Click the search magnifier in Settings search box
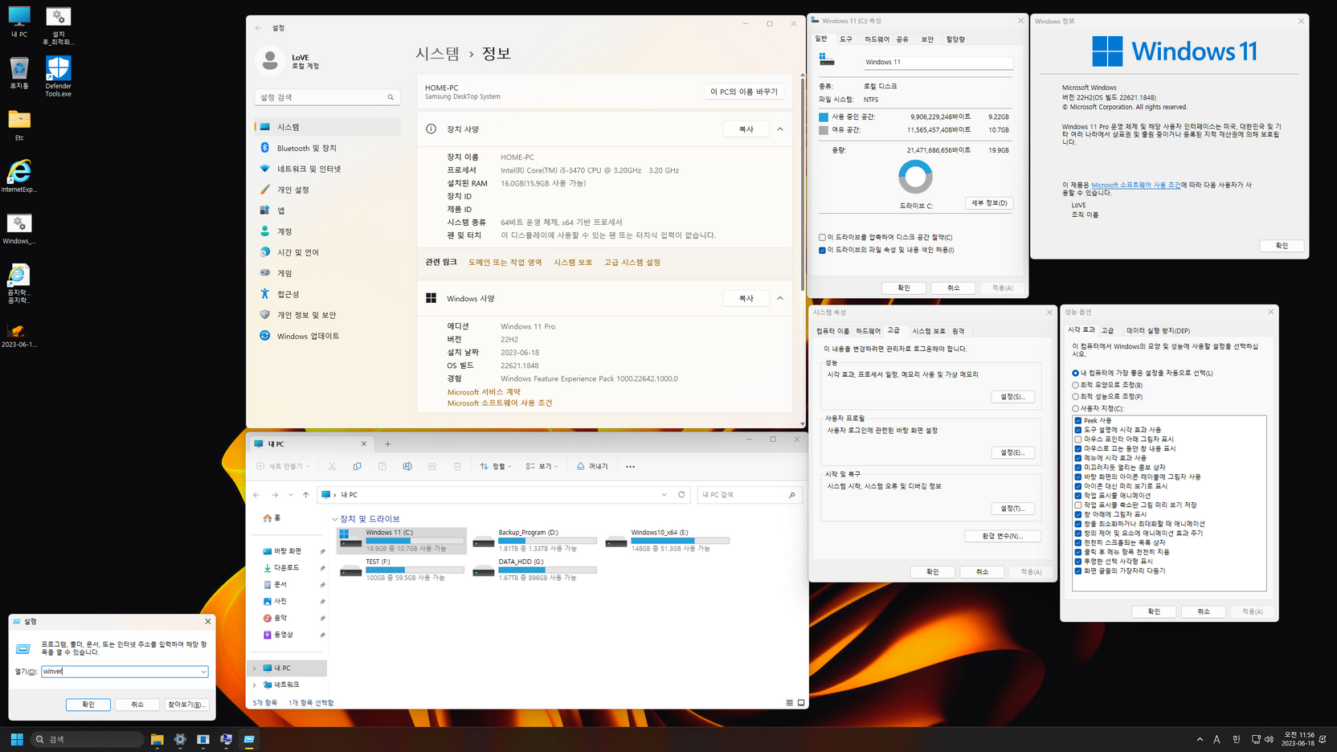Screen dimensions: 1337x752 (x=390, y=97)
